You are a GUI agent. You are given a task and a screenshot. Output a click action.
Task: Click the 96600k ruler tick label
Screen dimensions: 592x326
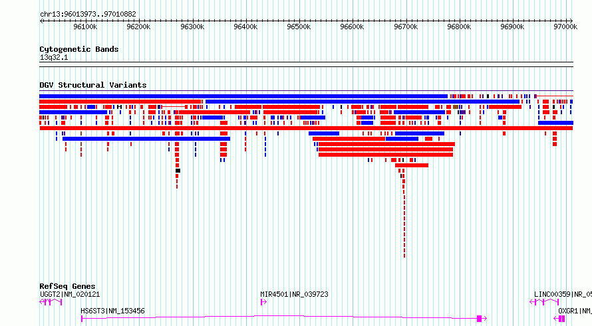pos(352,27)
